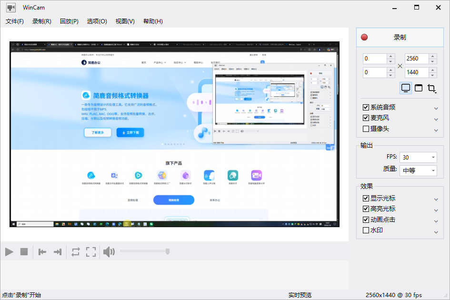Click the X offset field with top 0
The width and height of the screenshot is (450, 300).
(x=375, y=59)
